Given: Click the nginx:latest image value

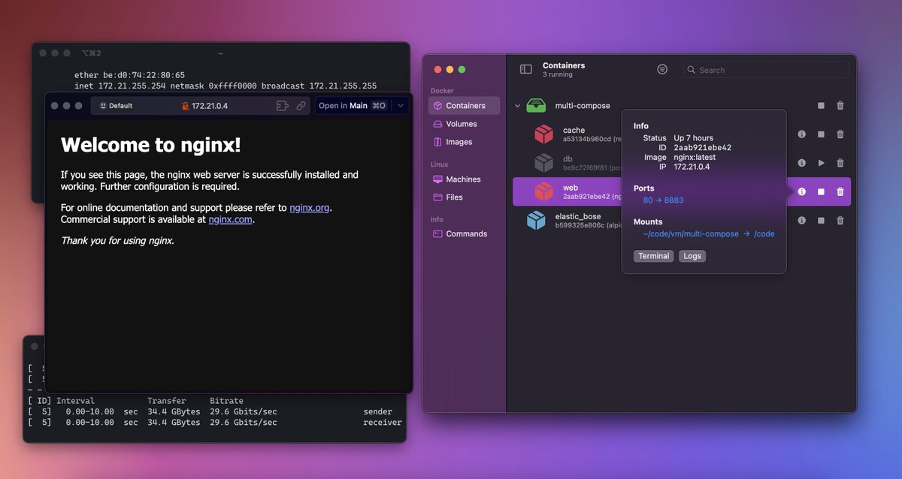Looking at the screenshot, I should pyautogui.click(x=695, y=158).
